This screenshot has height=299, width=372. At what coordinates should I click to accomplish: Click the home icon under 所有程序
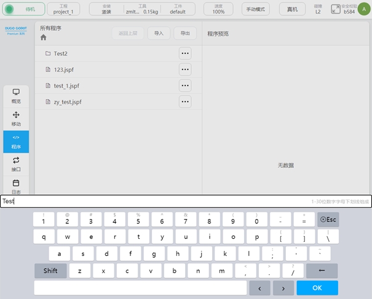(44, 38)
